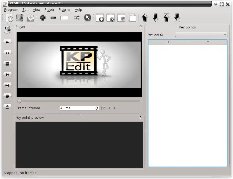Move frame to top with barred up arrow

click(x=166, y=18)
